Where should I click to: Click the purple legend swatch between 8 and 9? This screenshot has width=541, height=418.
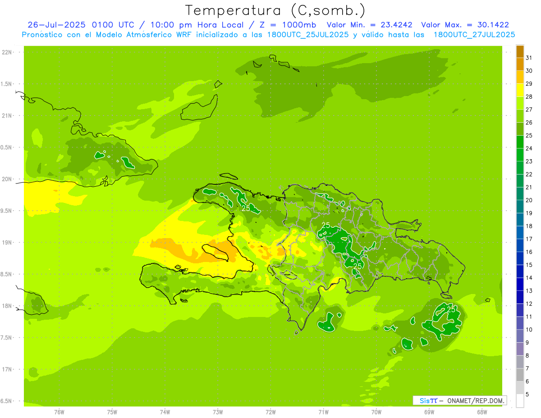520,349
